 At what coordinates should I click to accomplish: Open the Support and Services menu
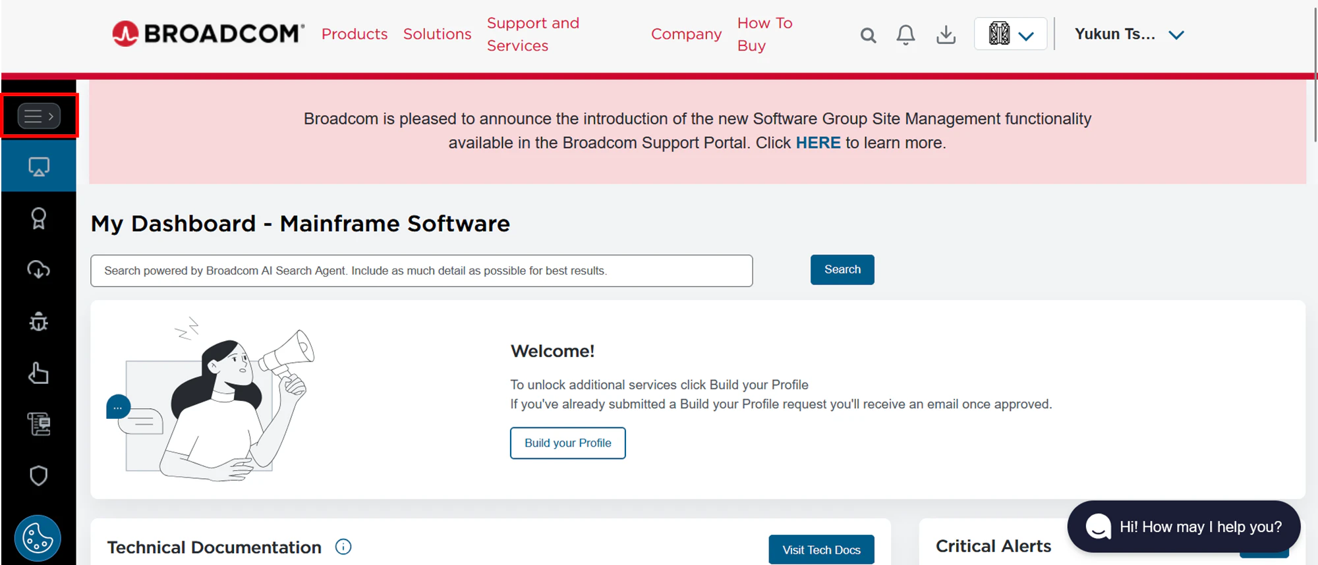click(533, 34)
